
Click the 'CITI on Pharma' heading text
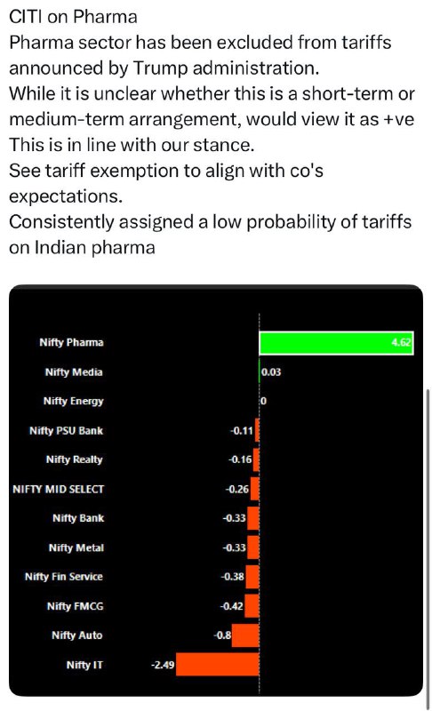[73, 17]
